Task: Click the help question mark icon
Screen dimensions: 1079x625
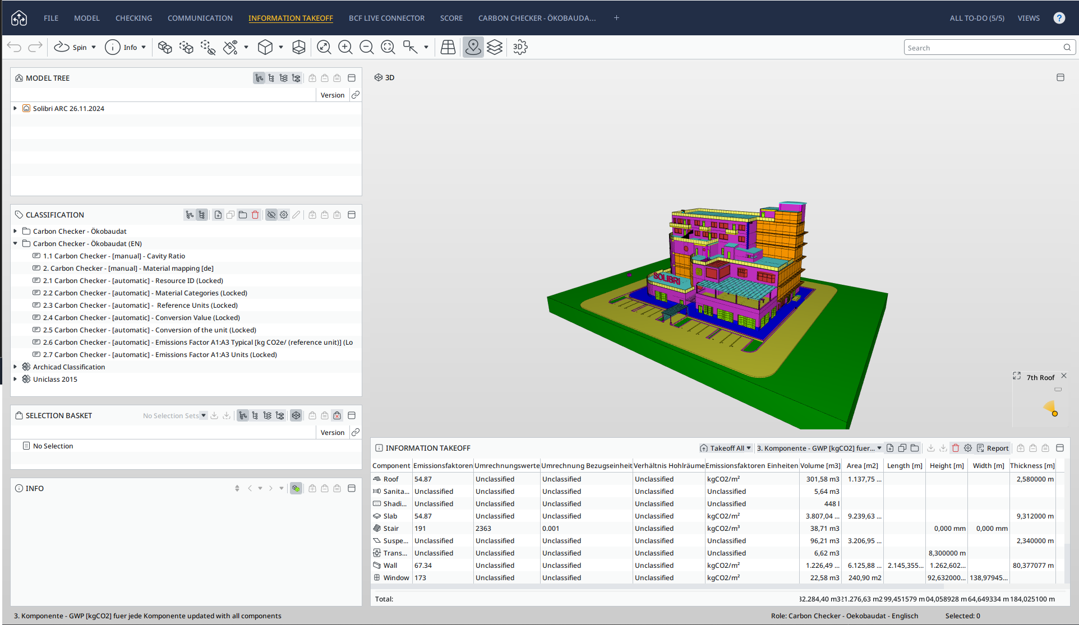Action: [1059, 18]
